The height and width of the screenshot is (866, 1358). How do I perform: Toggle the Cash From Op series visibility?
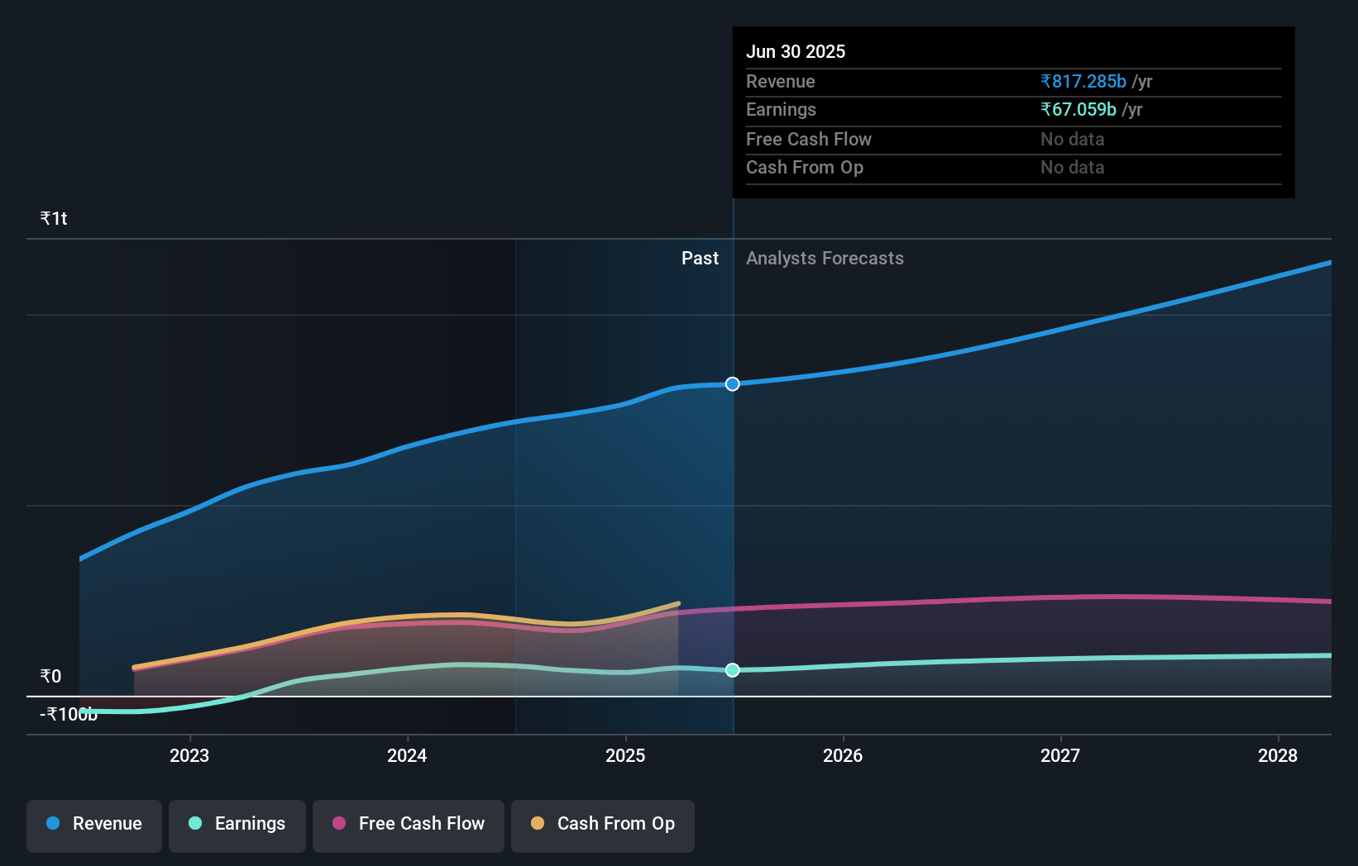coord(602,826)
